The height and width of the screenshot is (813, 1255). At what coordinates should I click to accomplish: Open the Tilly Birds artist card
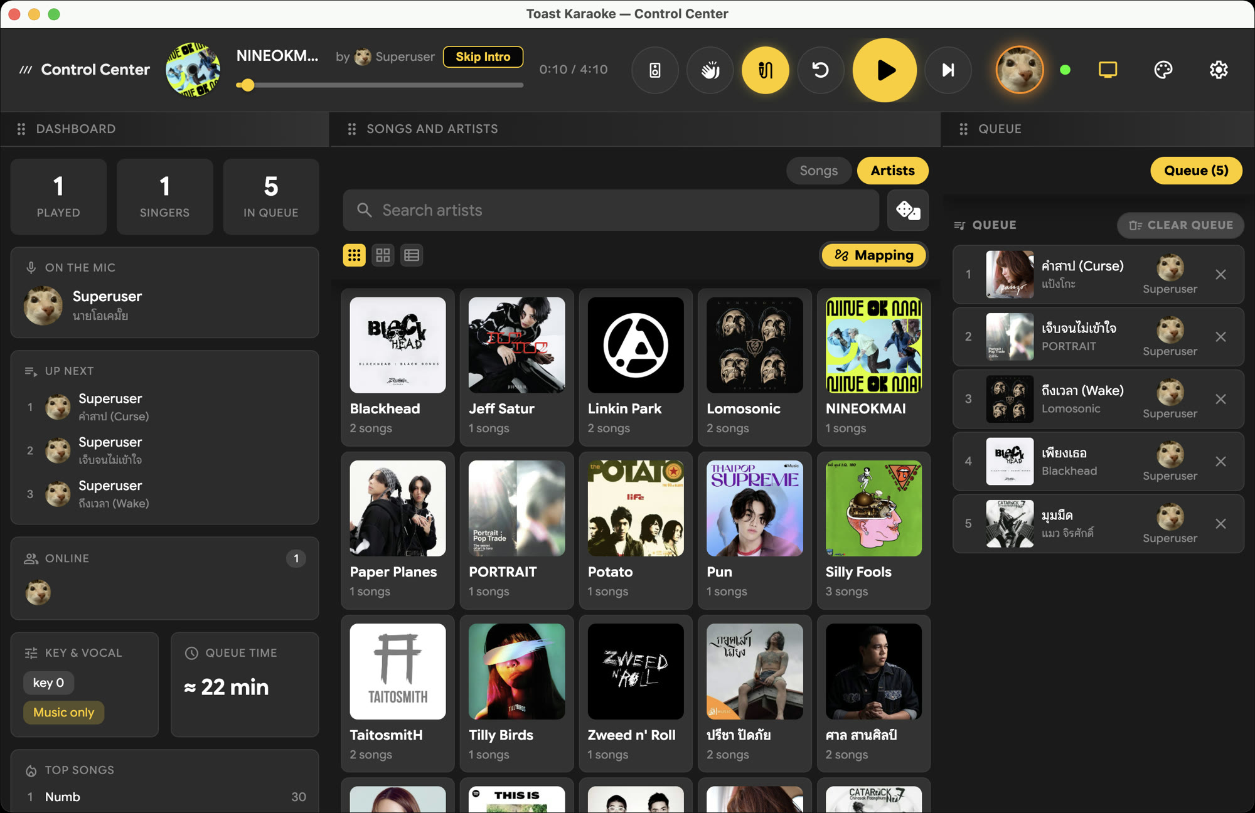pyautogui.click(x=516, y=694)
